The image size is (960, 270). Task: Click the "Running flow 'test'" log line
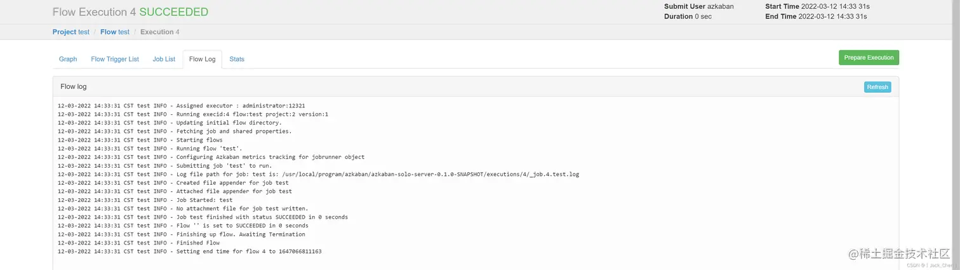point(150,149)
